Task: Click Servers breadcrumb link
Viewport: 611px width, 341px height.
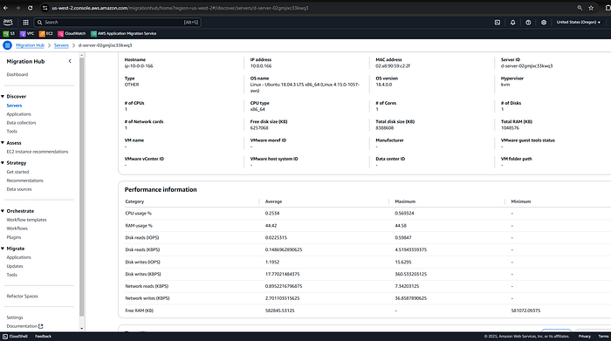Action: 61,45
